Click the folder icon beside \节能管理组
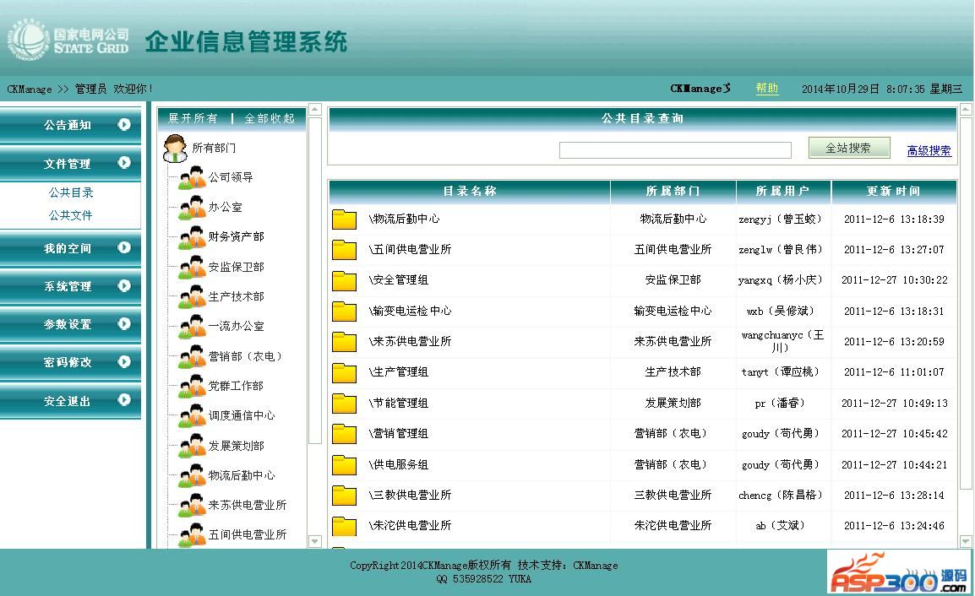975x596 pixels. click(344, 404)
